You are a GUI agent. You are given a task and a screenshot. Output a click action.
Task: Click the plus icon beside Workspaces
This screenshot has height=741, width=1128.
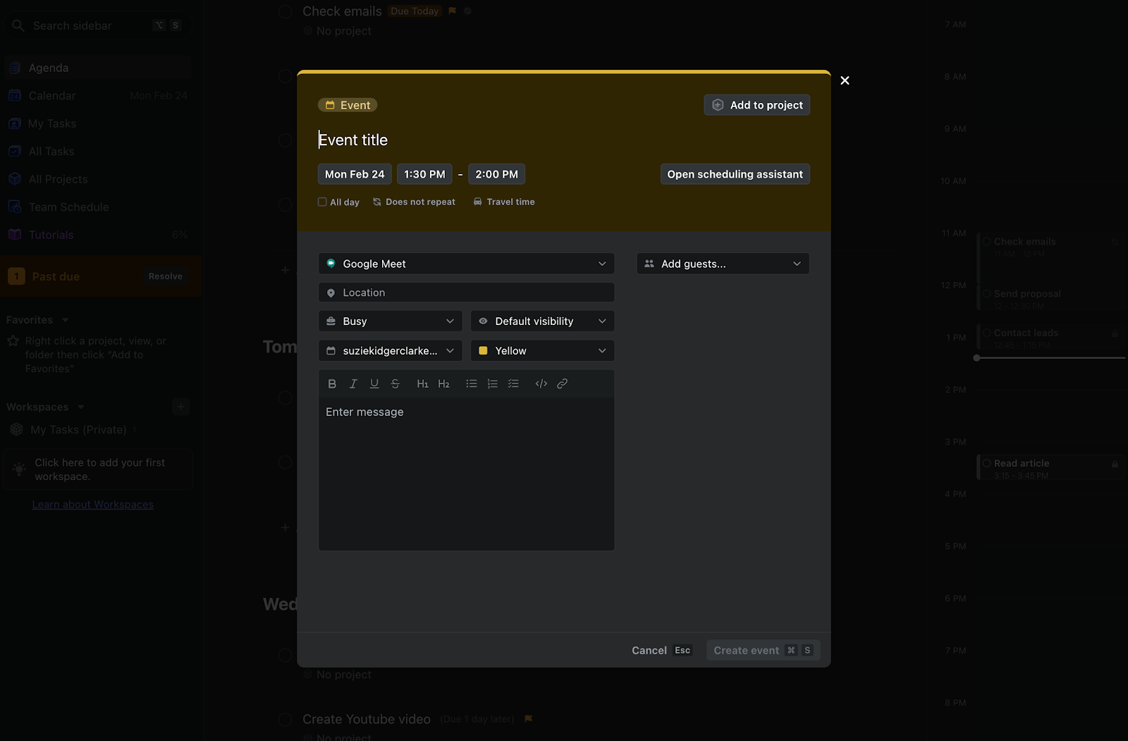coord(180,407)
